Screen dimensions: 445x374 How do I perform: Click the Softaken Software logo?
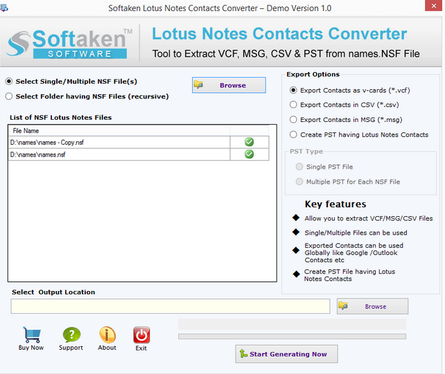(69, 44)
